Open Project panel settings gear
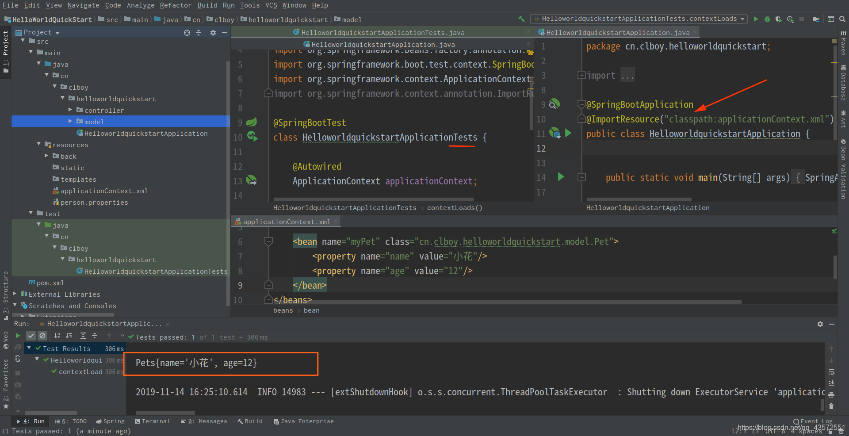This screenshot has width=849, height=436. coord(213,33)
